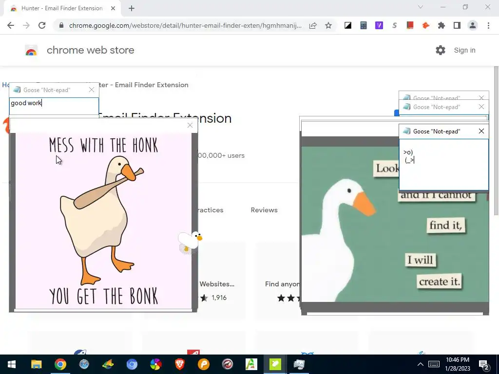Open the Reviews tab
The width and height of the screenshot is (499, 374).
point(264,210)
